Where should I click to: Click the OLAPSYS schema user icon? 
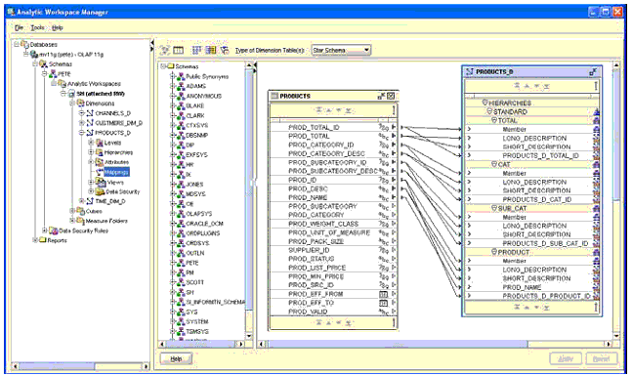[181, 214]
